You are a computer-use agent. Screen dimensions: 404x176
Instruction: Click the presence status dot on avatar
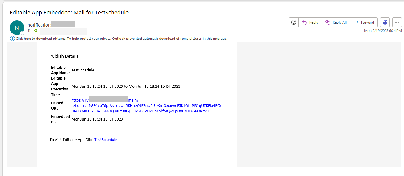[22, 33]
